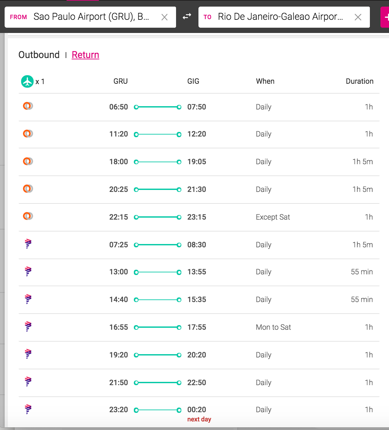
Task: Click the LATAM logo for 23:20 flight
Action: click(x=28, y=409)
